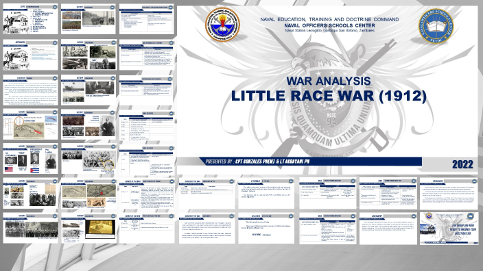Open the final questions slide thumbnail
483x271 pixels.
point(449,229)
